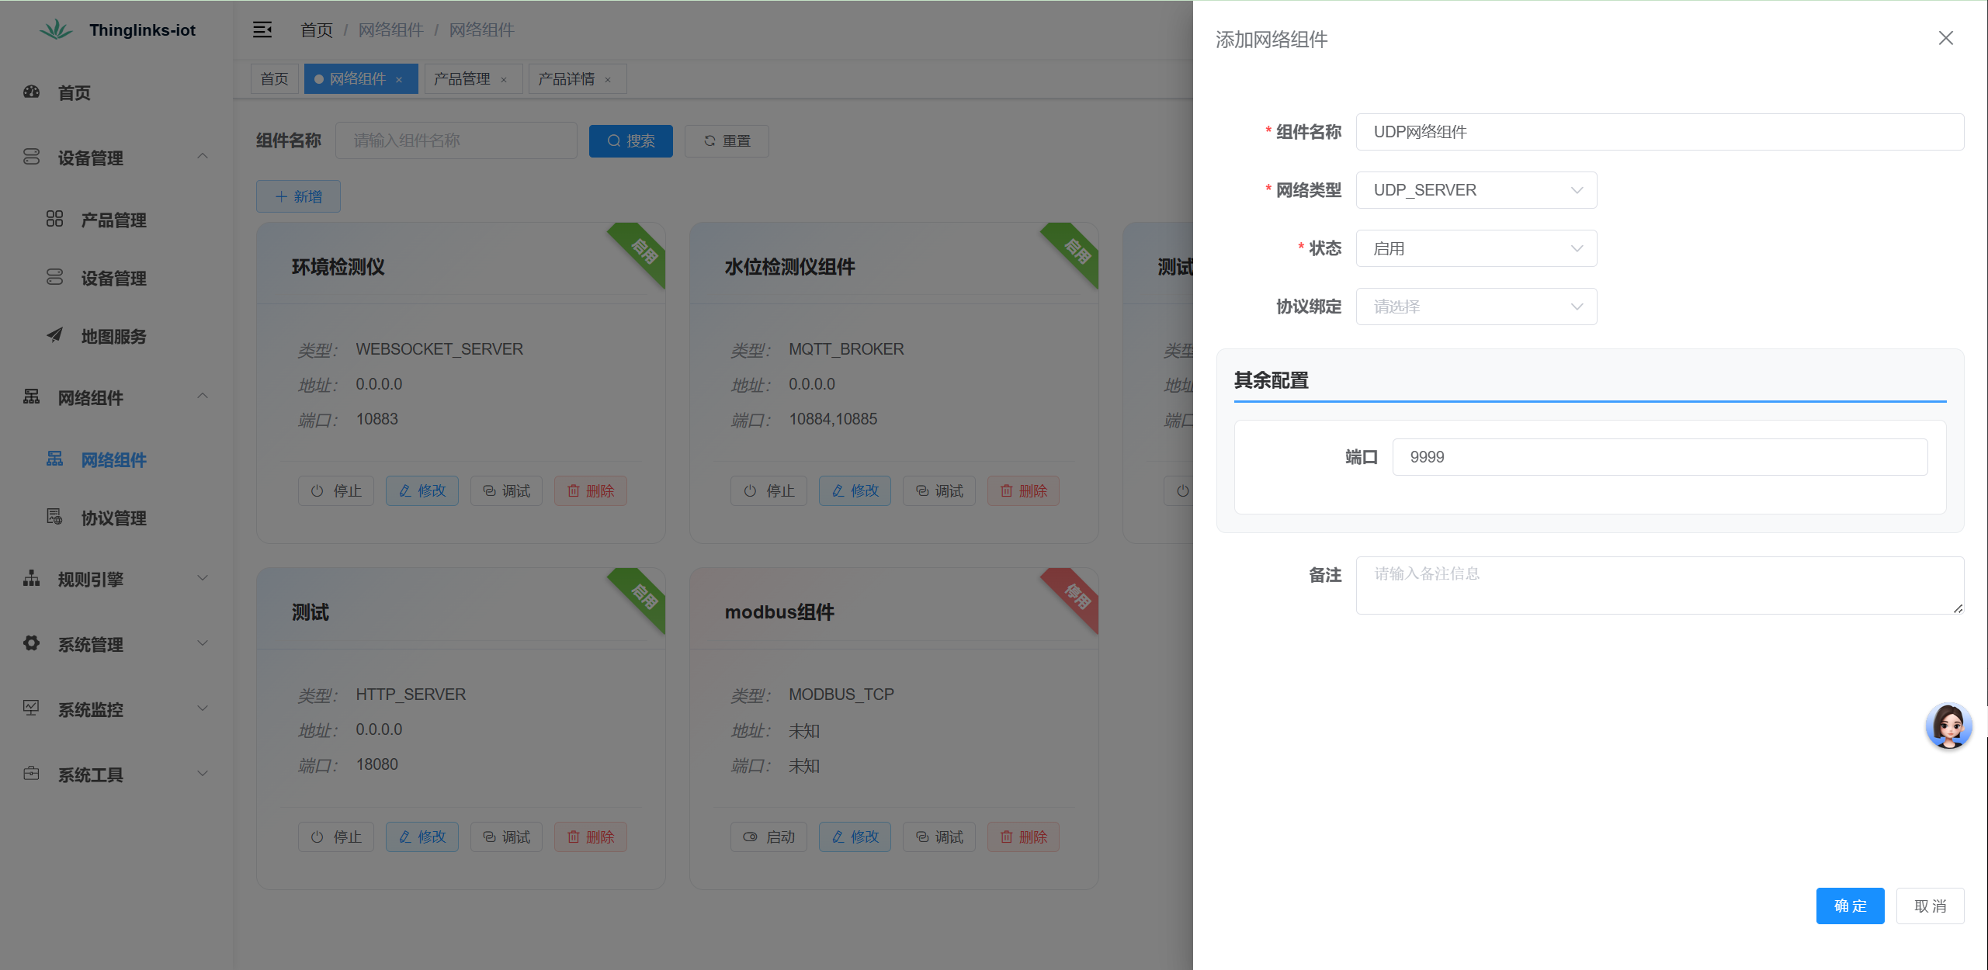Image resolution: width=1988 pixels, height=970 pixels.
Task: Switch to the 产品详情 tab
Action: [x=567, y=78]
